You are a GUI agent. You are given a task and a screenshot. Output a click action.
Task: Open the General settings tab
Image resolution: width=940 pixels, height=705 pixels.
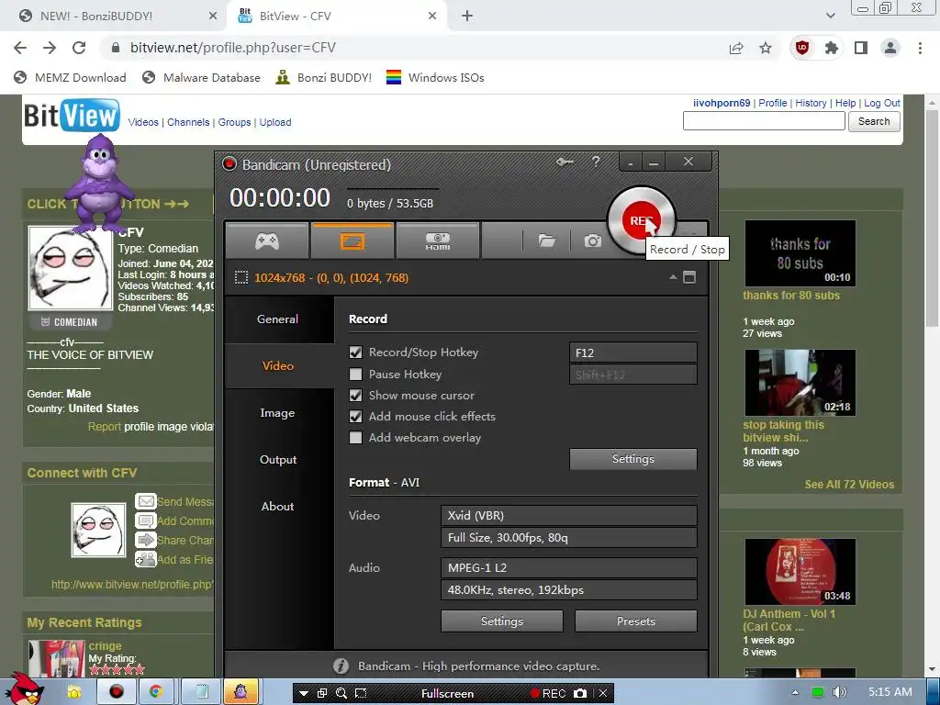(278, 319)
